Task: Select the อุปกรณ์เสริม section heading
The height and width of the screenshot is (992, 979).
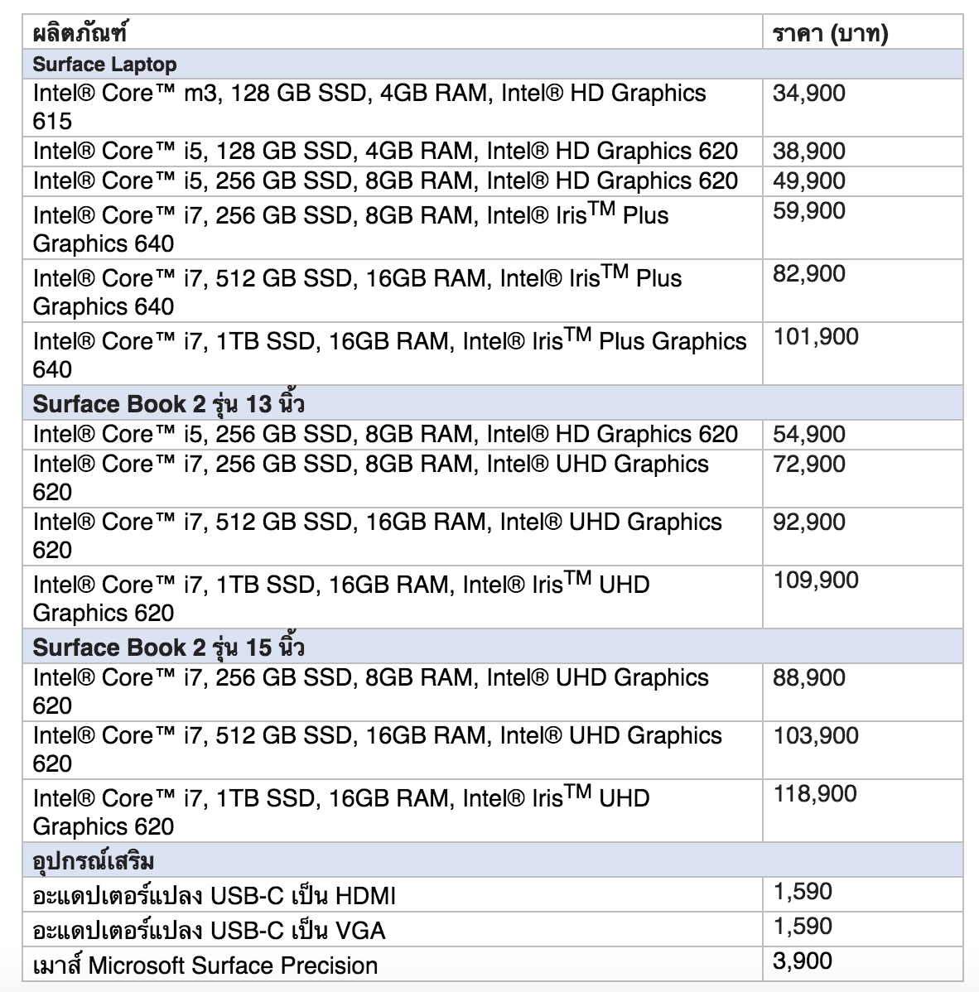Action: [94, 861]
